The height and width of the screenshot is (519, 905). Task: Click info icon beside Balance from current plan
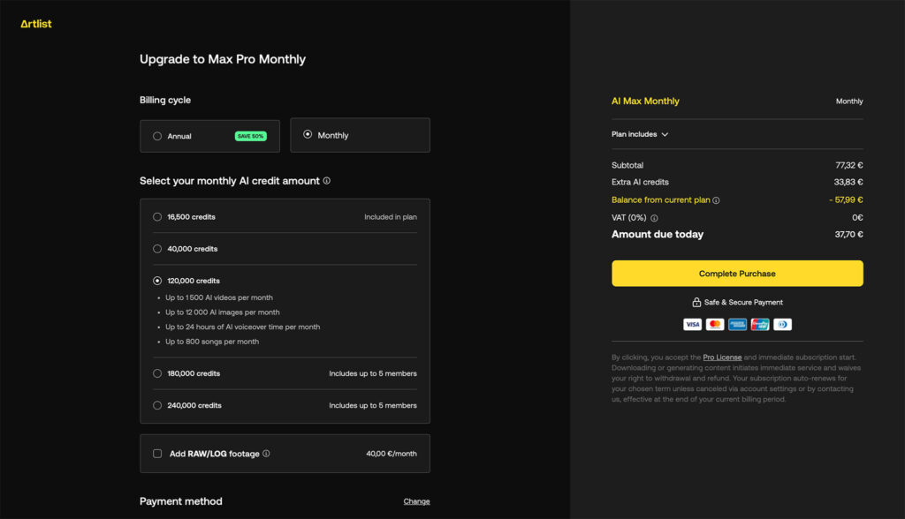point(716,200)
